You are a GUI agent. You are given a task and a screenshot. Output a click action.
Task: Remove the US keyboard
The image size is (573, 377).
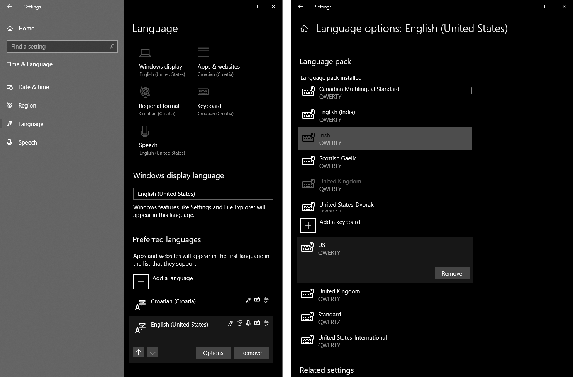(452, 273)
